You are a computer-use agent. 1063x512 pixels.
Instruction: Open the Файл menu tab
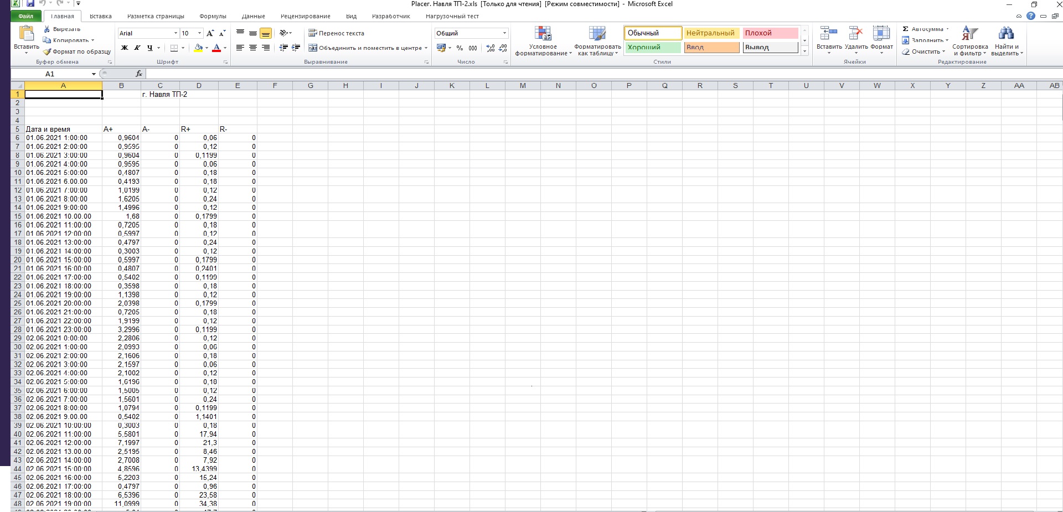(26, 16)
